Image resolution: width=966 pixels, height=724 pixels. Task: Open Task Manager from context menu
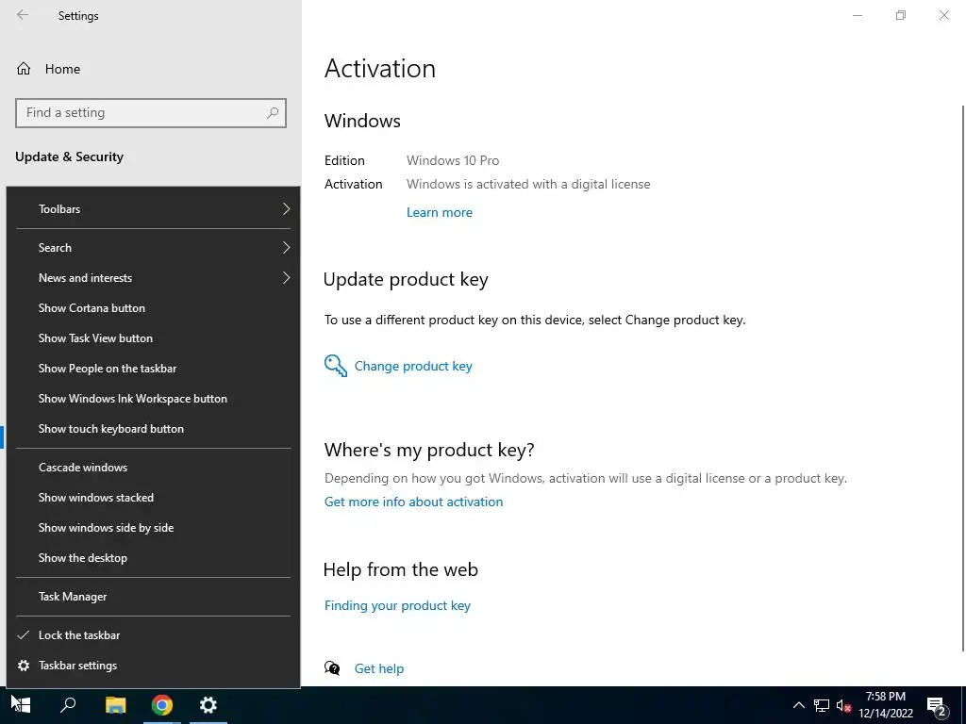pyautogui.click(x=153, y=597)
